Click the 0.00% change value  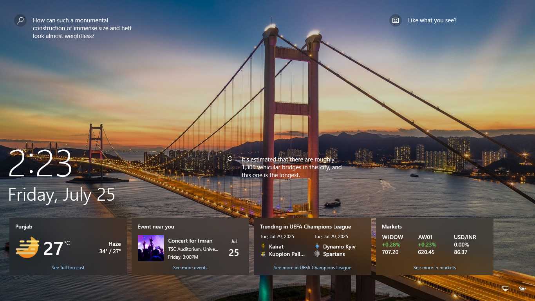pyautogui.click(x=462, y=245)
